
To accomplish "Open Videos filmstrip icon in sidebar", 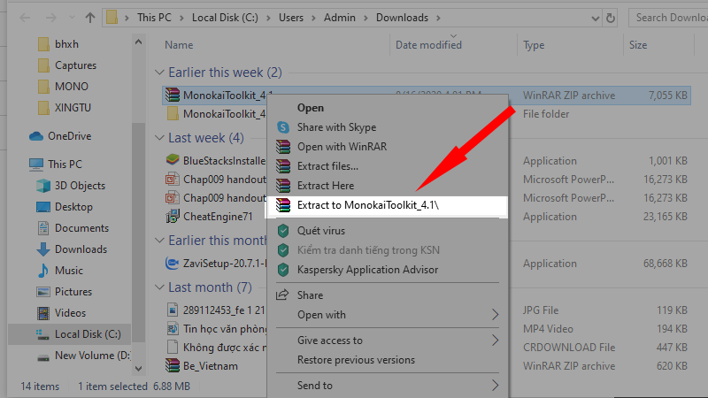I will 43,313.
